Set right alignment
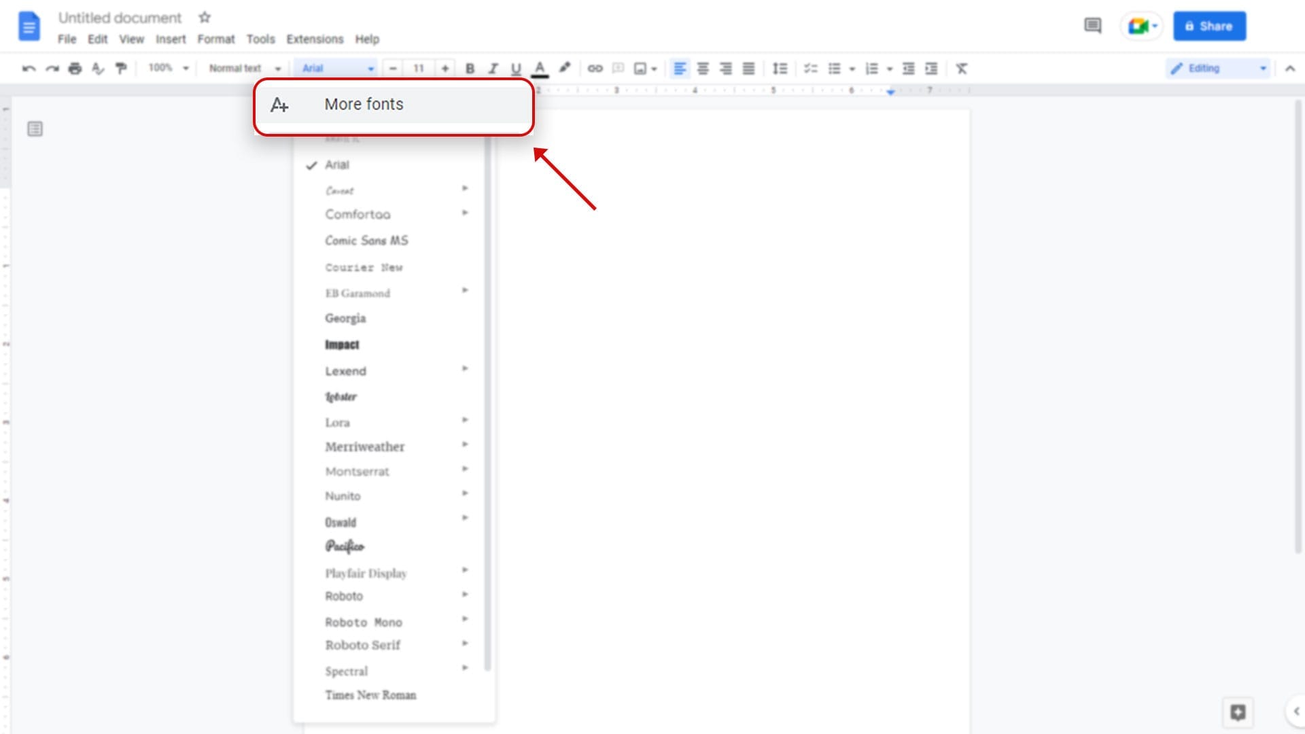The width and height of the screenshot is (1305, 734). point(726,68)
